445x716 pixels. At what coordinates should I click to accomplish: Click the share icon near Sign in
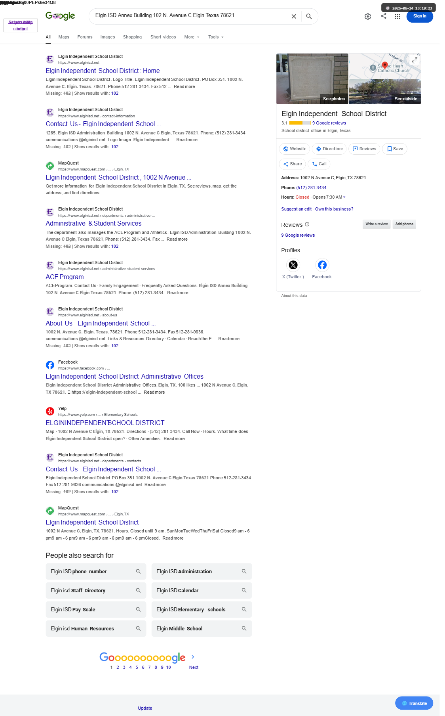coord(384,16)
